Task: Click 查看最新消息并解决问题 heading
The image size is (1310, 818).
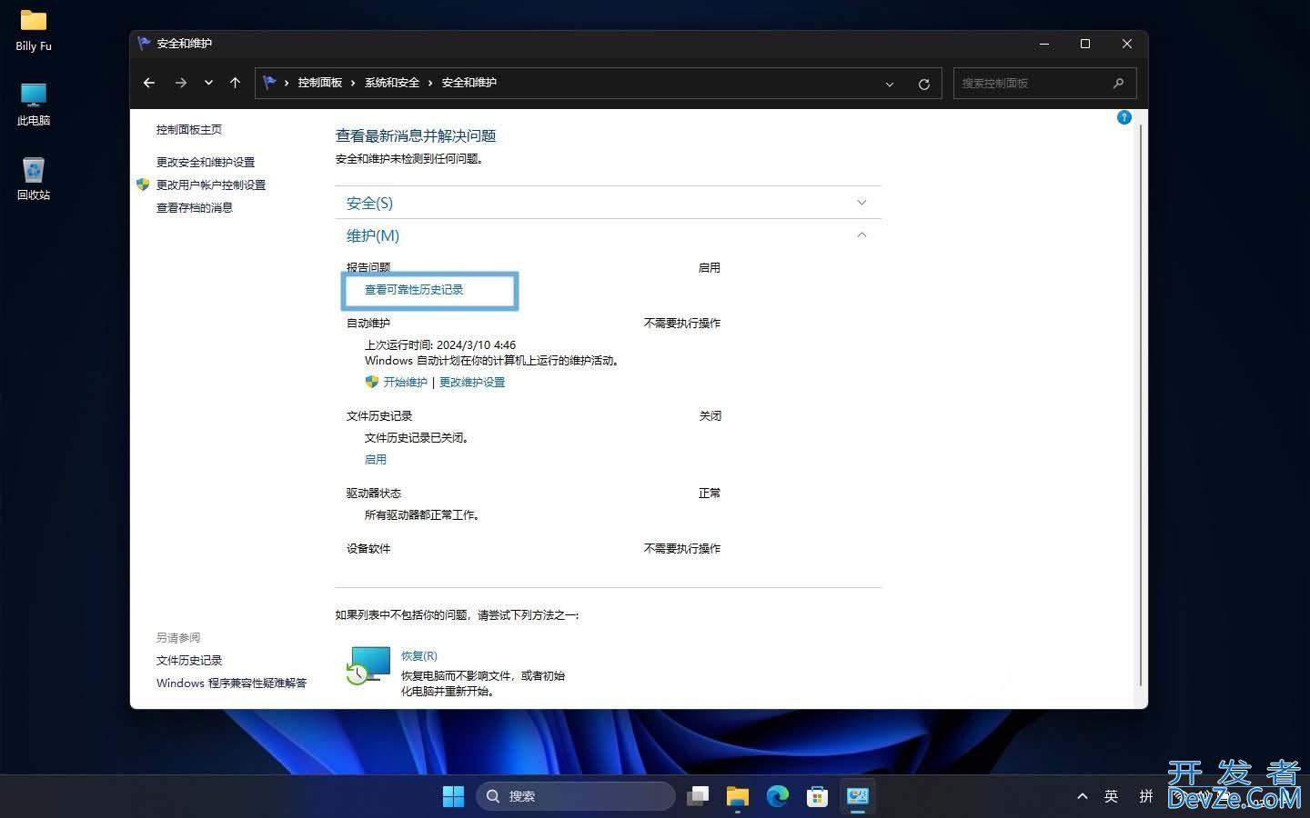Action: tap(416, 136)
